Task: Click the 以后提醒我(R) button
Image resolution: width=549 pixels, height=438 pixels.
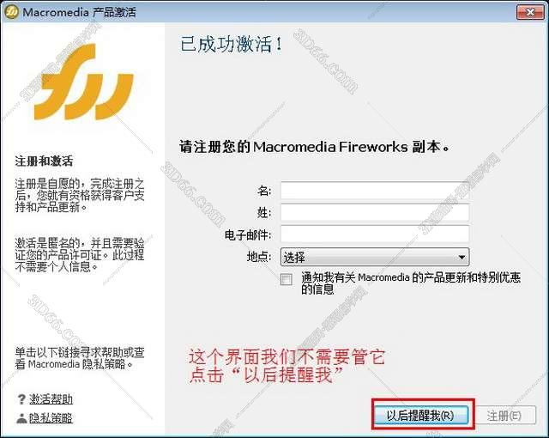Action: (x=420, y=416)
